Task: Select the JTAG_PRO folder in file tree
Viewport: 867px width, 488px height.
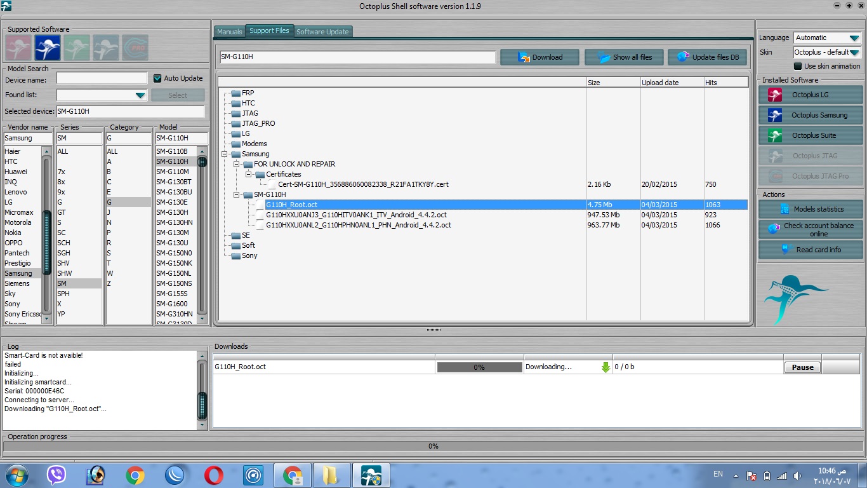Action: pos(258,123)
